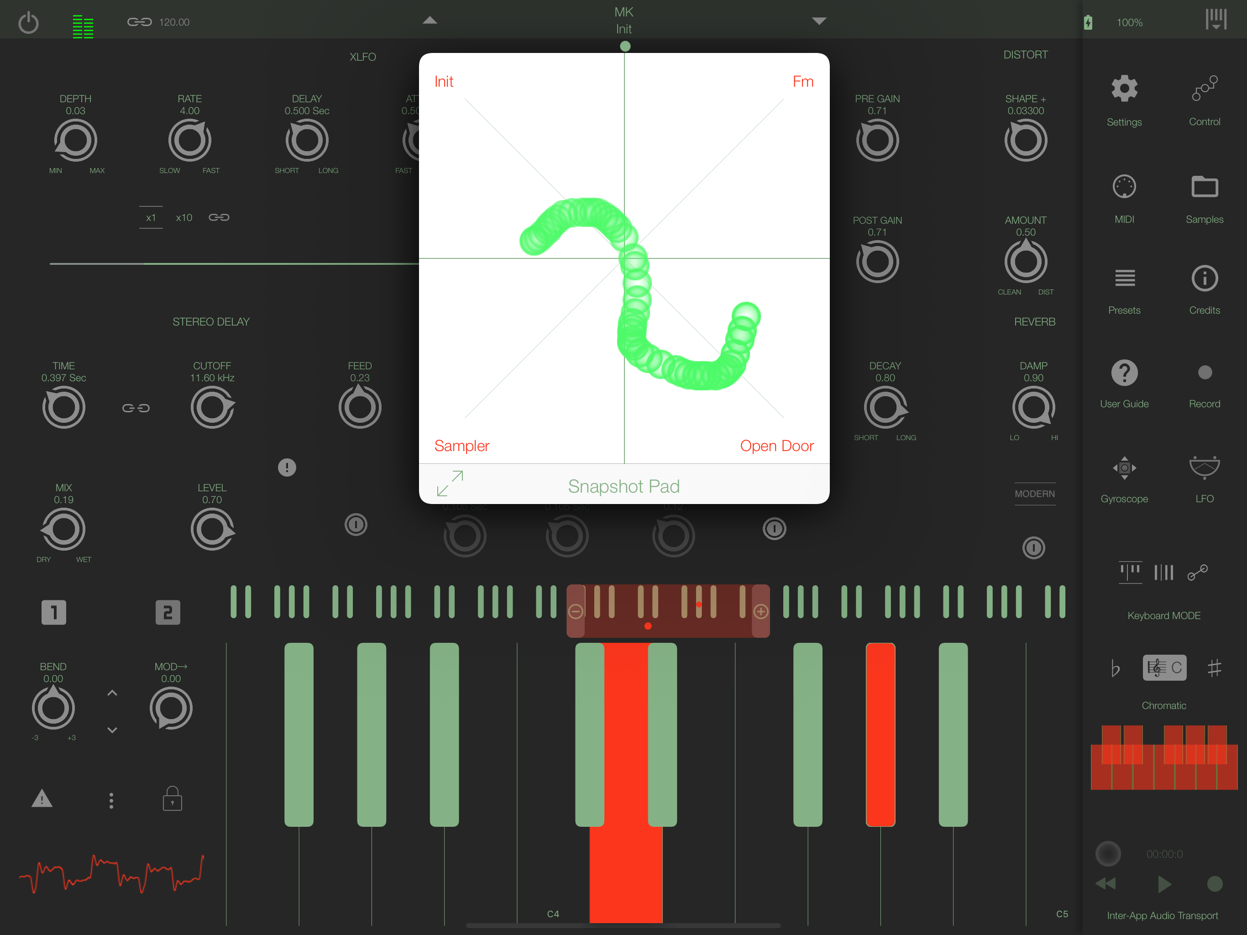Select the Sampler snapshot corner
This screenshot has height=935, width=1247.
pyautogui.click(x=462, y=446)
